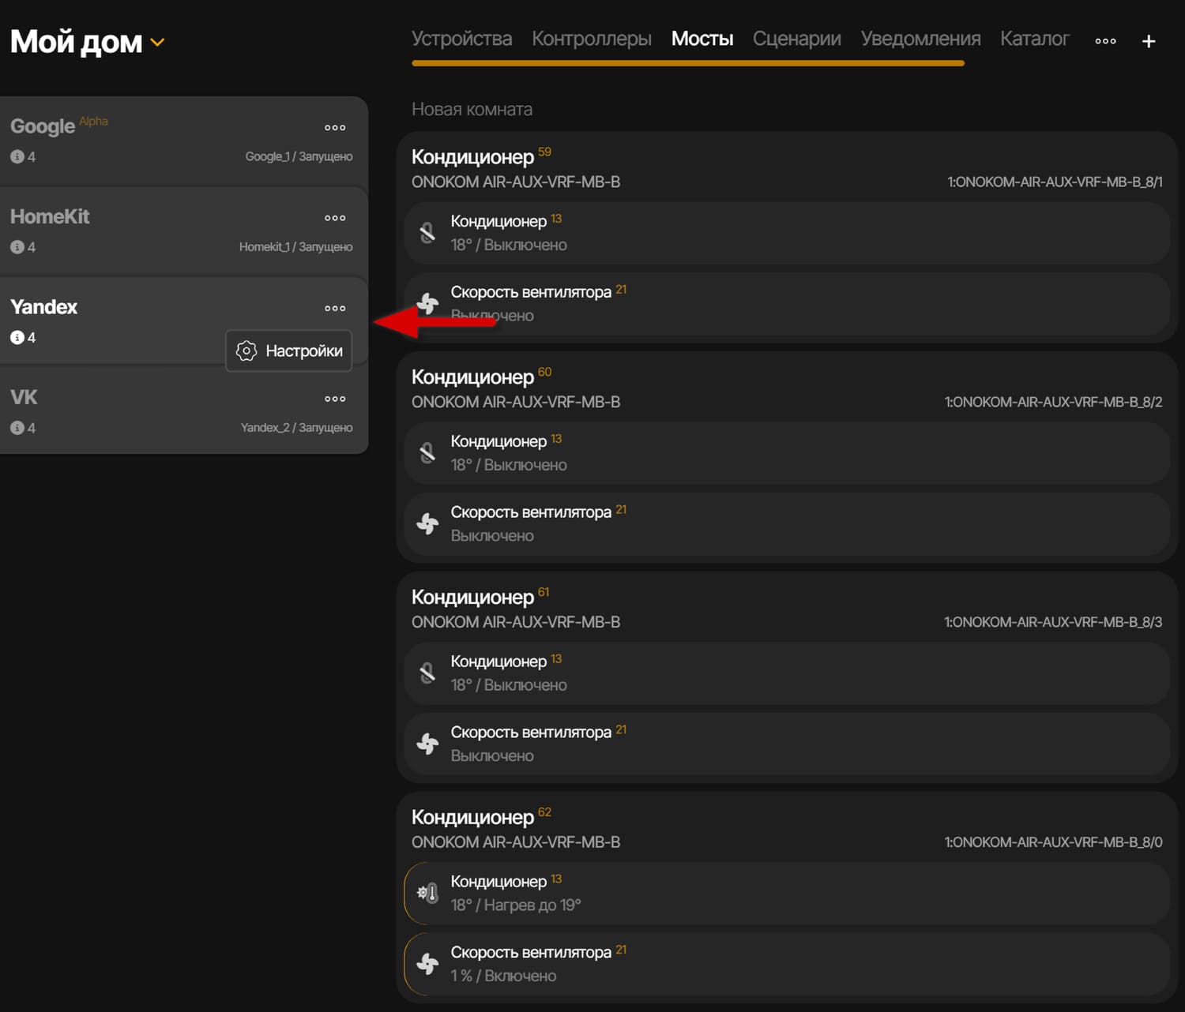Click the info icon on VK card
The image size is (1185, 1012).
(17, 427)
